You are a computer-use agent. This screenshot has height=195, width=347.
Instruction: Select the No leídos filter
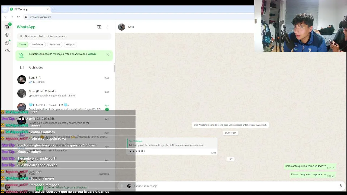[38, 44]
